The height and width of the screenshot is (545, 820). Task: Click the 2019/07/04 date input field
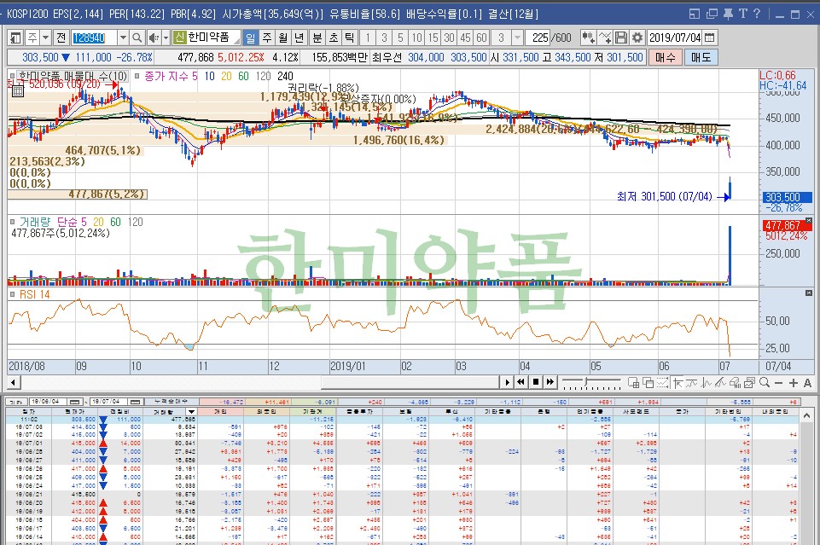click(x=675, y=38)
